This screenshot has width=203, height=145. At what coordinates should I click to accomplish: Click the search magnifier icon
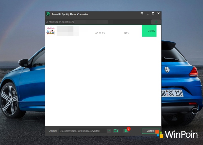click(x=47, y=22)
